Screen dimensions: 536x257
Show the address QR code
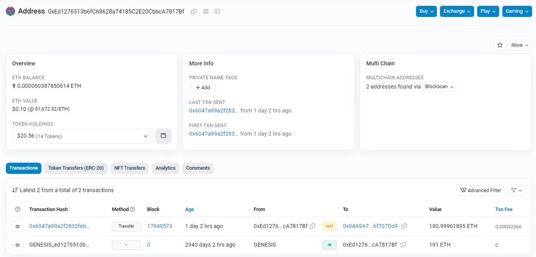point(205,12)
